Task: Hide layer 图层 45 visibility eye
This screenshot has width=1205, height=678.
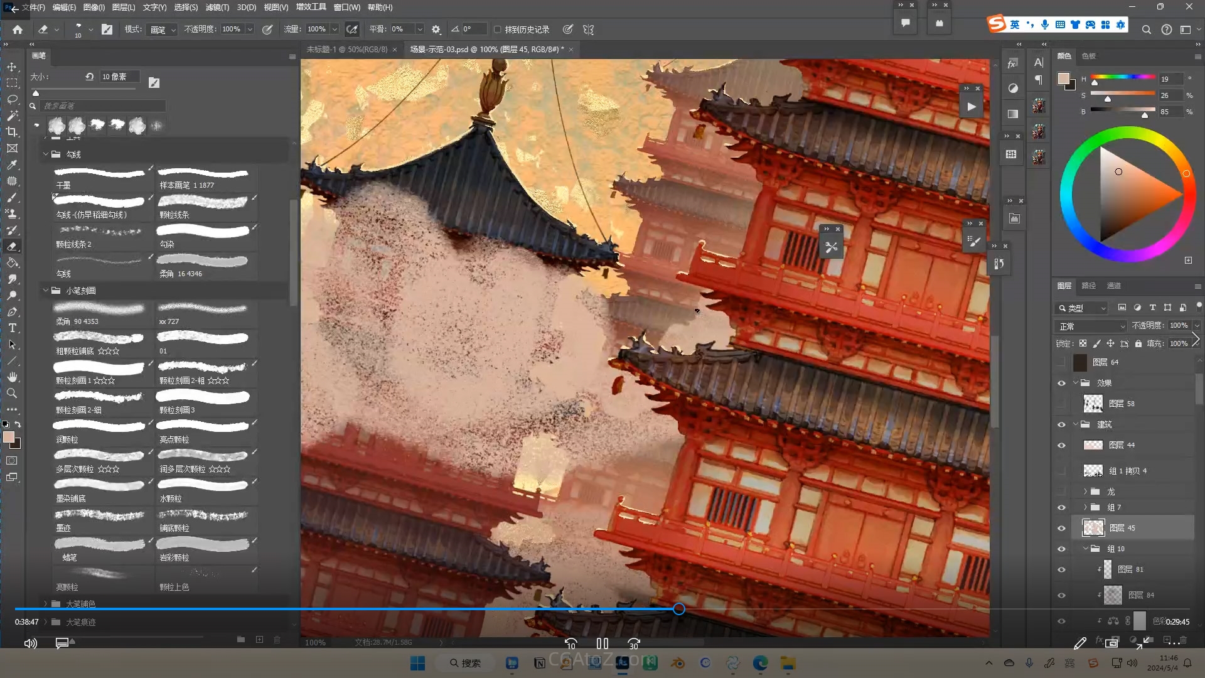Action: 1061,528
